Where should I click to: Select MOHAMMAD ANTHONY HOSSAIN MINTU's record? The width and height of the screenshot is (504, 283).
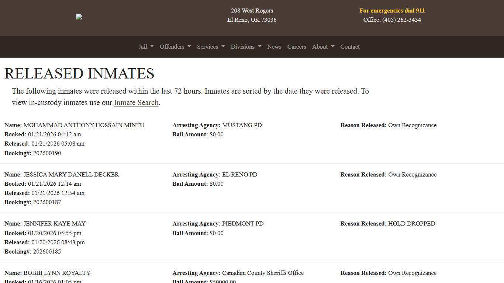click(x=84, y=125)
